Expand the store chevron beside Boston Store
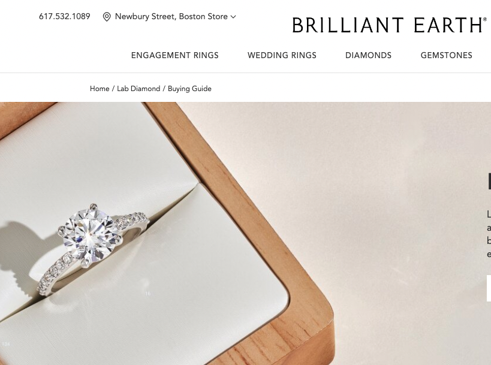The image size is (491, 365). [233, 17]
